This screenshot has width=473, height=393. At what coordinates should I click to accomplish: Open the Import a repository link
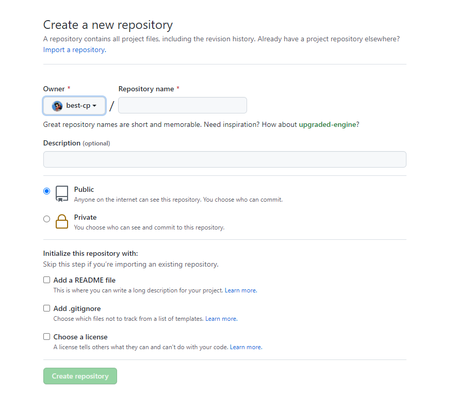(x=74, y=50)
